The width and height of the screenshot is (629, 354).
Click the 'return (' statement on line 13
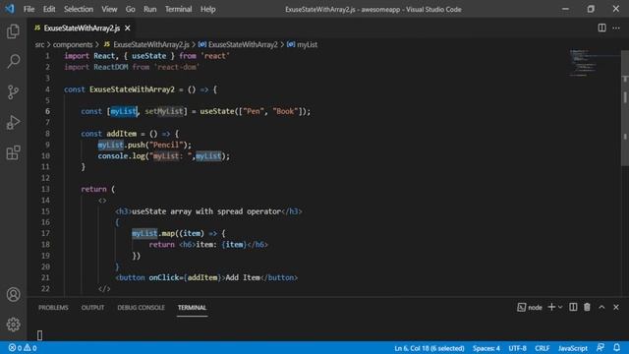pyautogui.click(x=98, y=189)
